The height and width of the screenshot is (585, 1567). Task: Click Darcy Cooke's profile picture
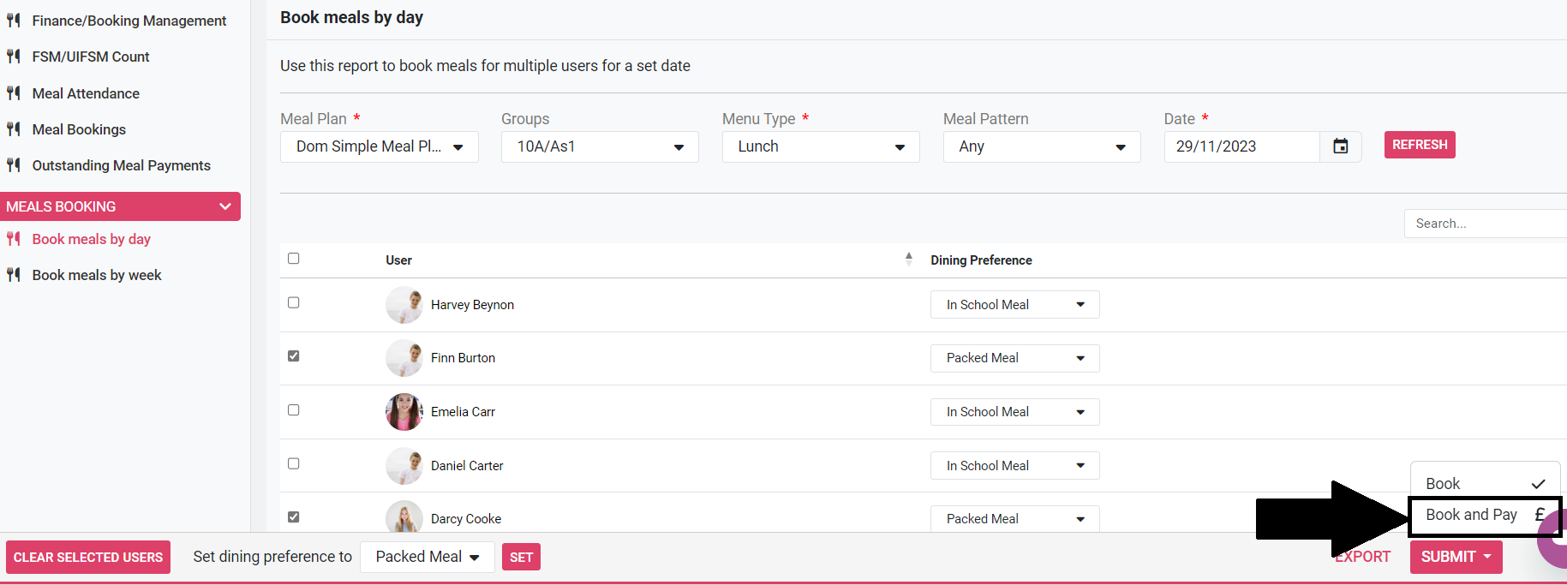tap(404, 517)
